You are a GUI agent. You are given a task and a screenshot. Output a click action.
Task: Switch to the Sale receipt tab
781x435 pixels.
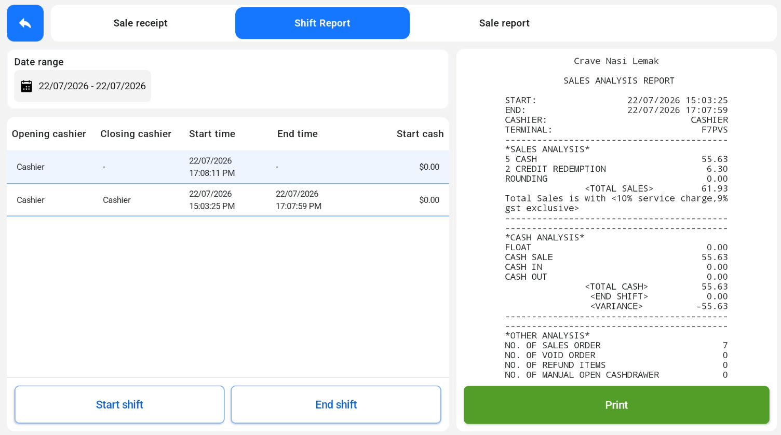(140, 23)
